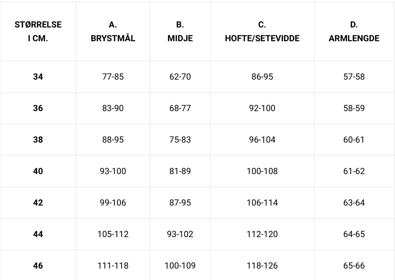Select size 34 row label

tap(38, 77)
